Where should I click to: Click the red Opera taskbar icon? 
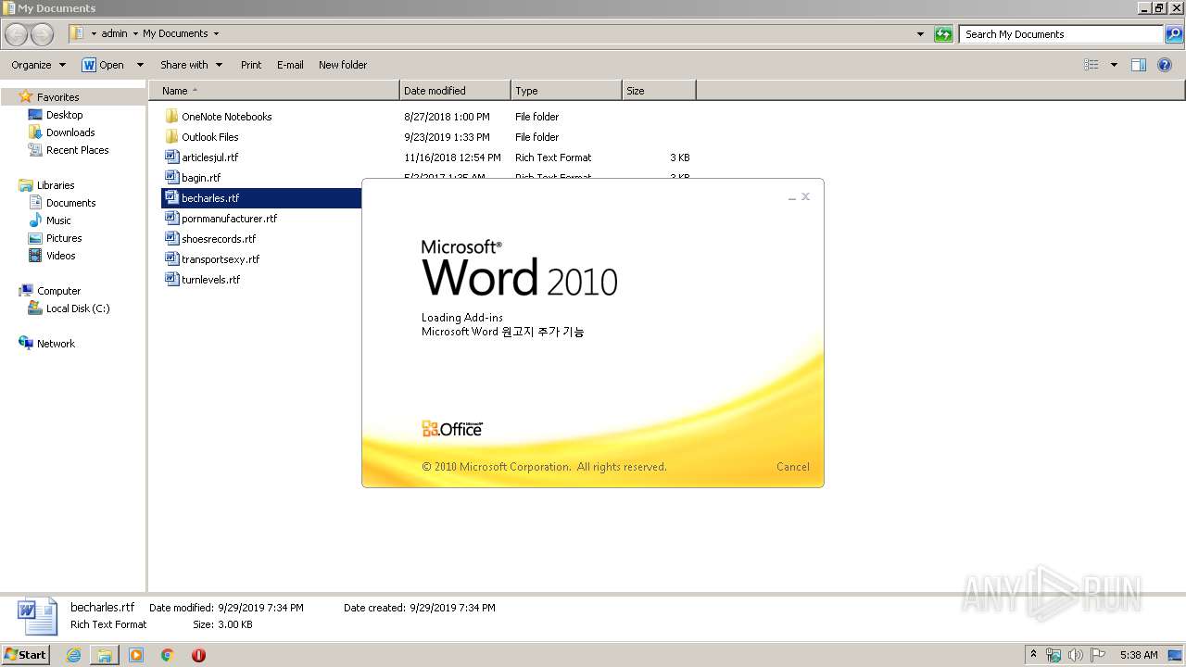tap(198, 655)
